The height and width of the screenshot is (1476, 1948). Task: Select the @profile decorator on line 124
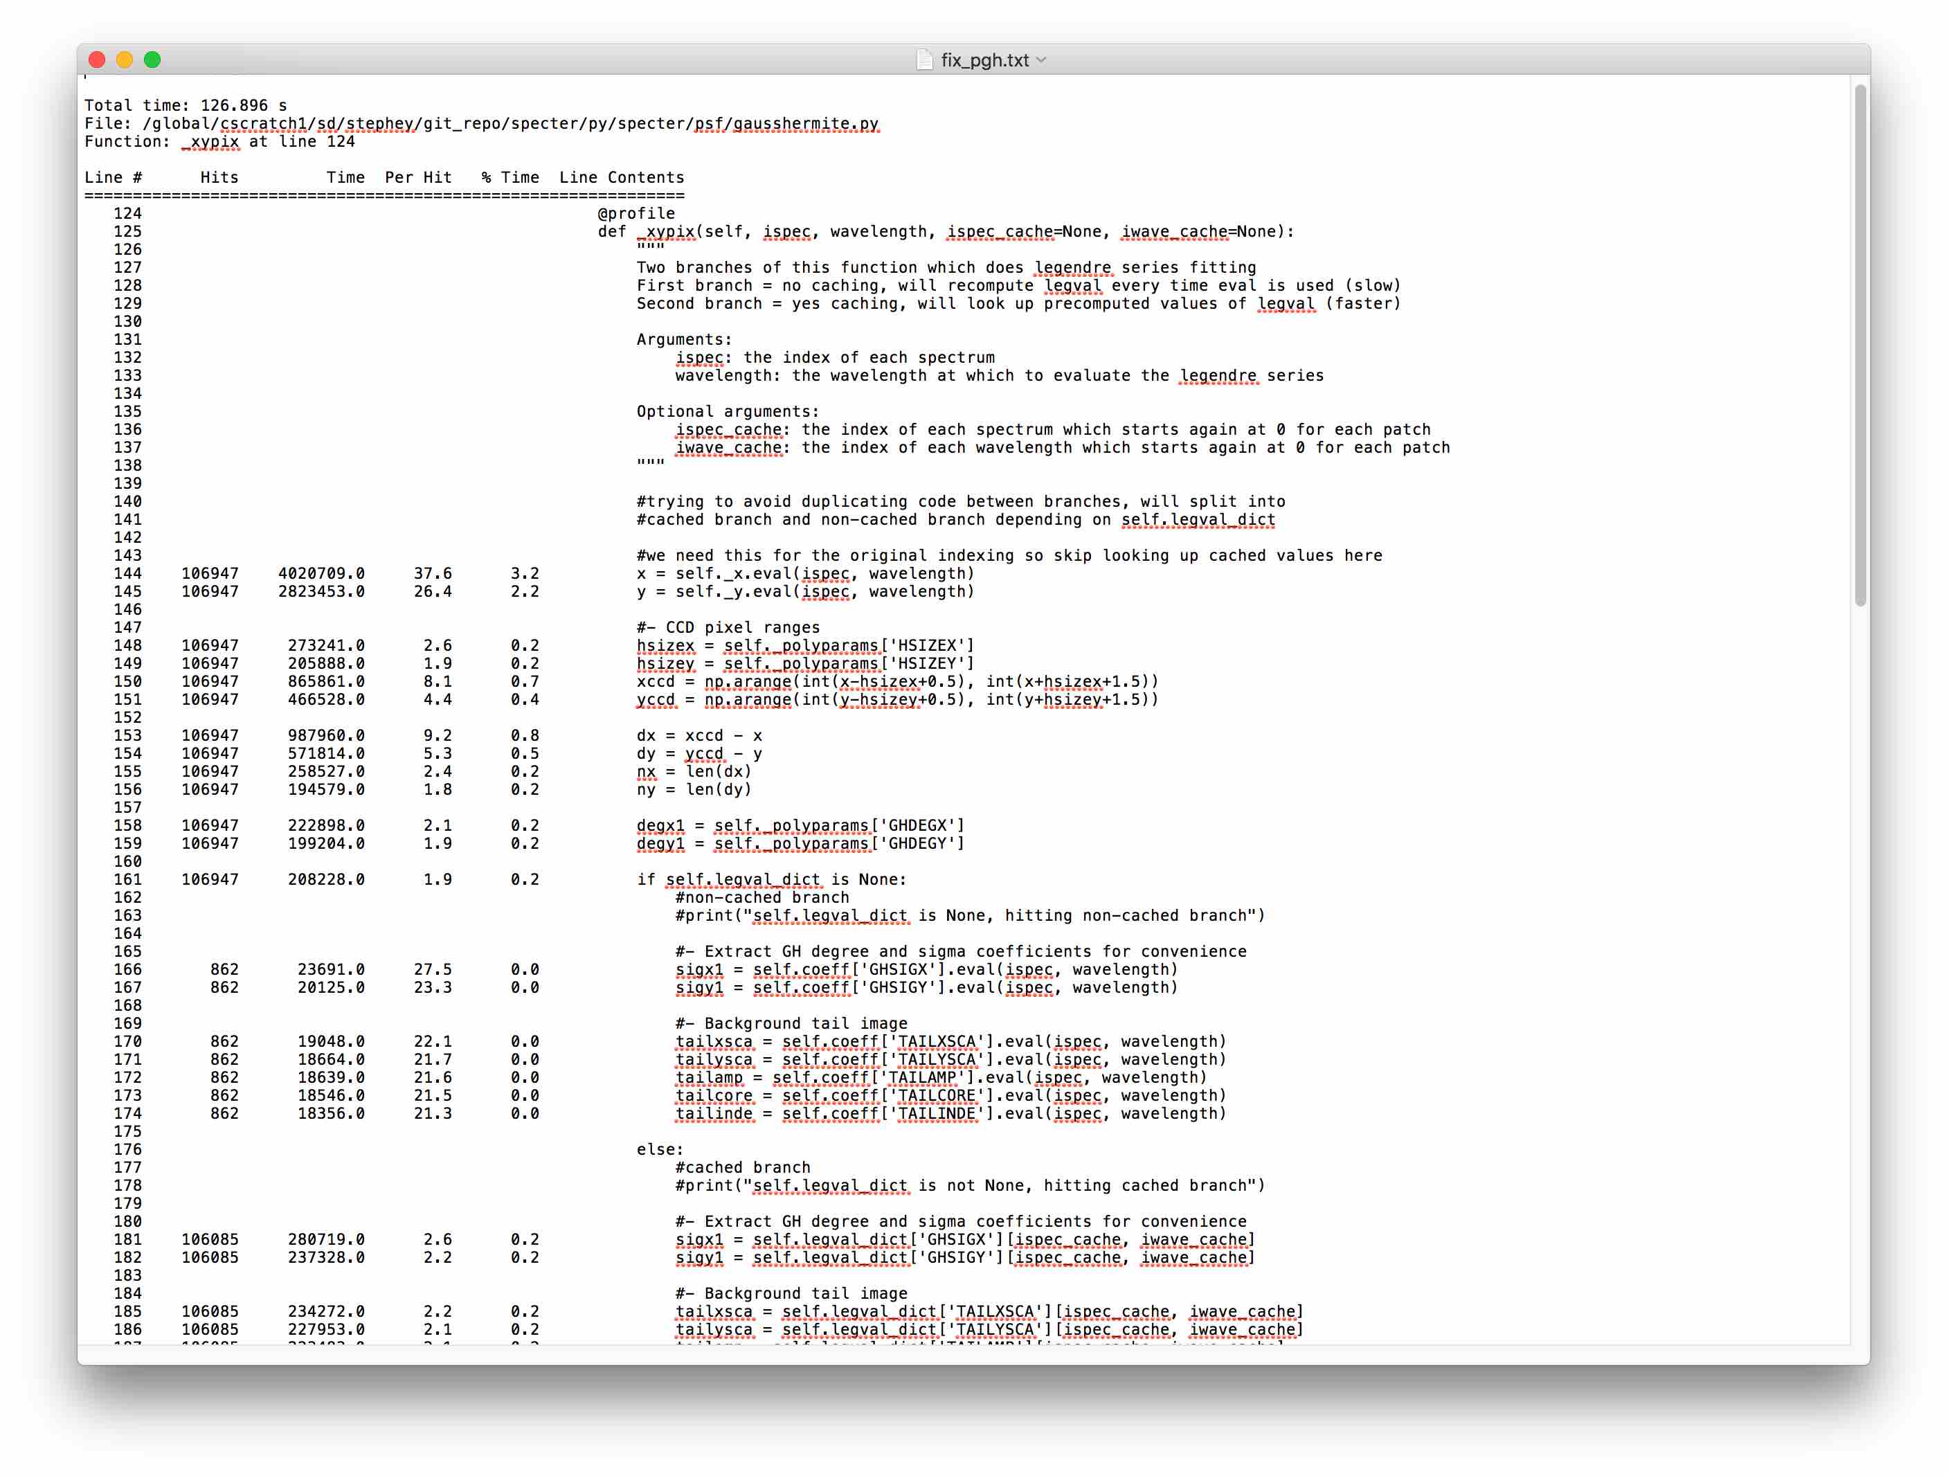(637, 213)
